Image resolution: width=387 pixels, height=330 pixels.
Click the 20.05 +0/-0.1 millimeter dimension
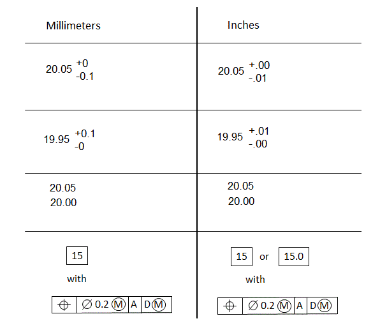70,70
